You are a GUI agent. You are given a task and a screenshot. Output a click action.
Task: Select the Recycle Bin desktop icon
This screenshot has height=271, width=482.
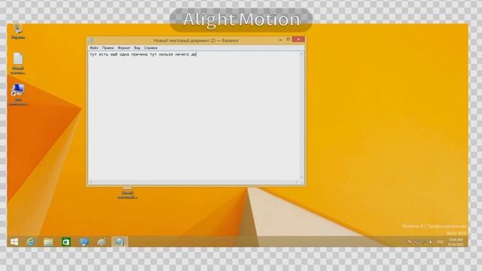(18, 32)
